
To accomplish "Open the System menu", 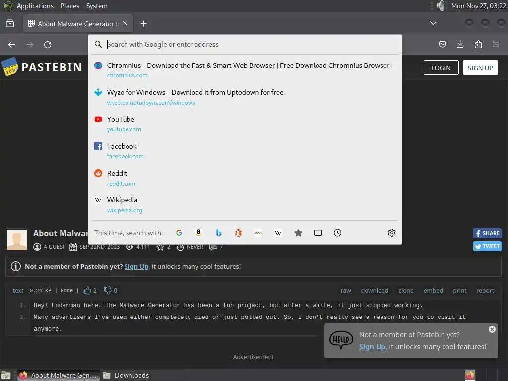I will click(97, 6).
